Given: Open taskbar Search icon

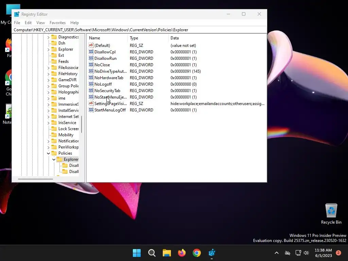Looking at the screenshot, I should [152, 253].
